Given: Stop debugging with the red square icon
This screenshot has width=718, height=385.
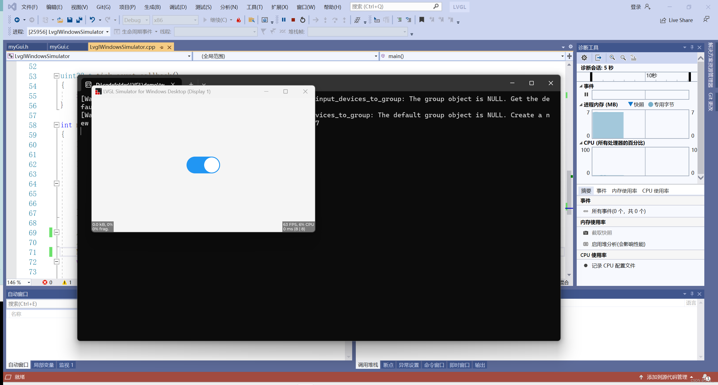Looking at the screenshot, I should pyautogui.click(x=293, y=20).
